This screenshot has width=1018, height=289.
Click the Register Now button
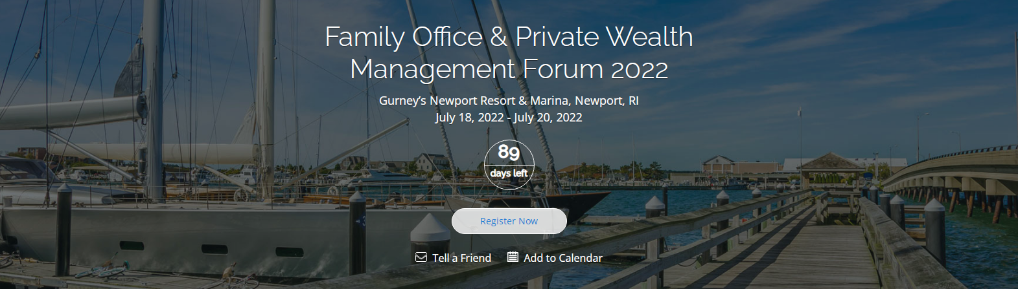coord(509,221)
